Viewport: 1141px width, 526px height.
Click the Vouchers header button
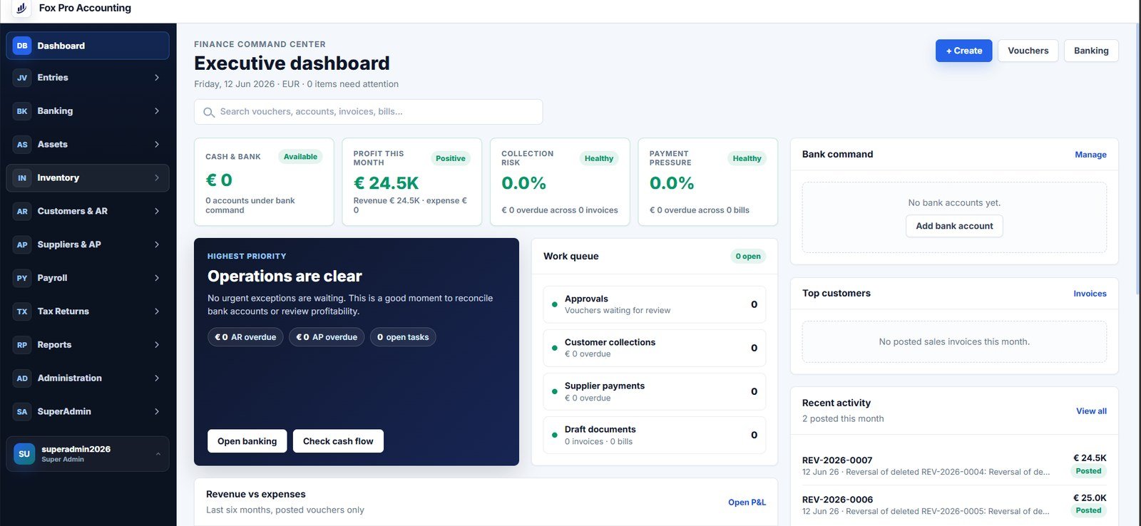[x=1028, y=51]
